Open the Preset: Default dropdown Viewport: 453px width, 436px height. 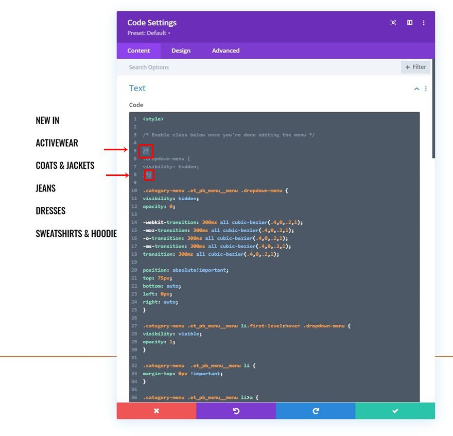pyautogui.click(x=148, y=33)
